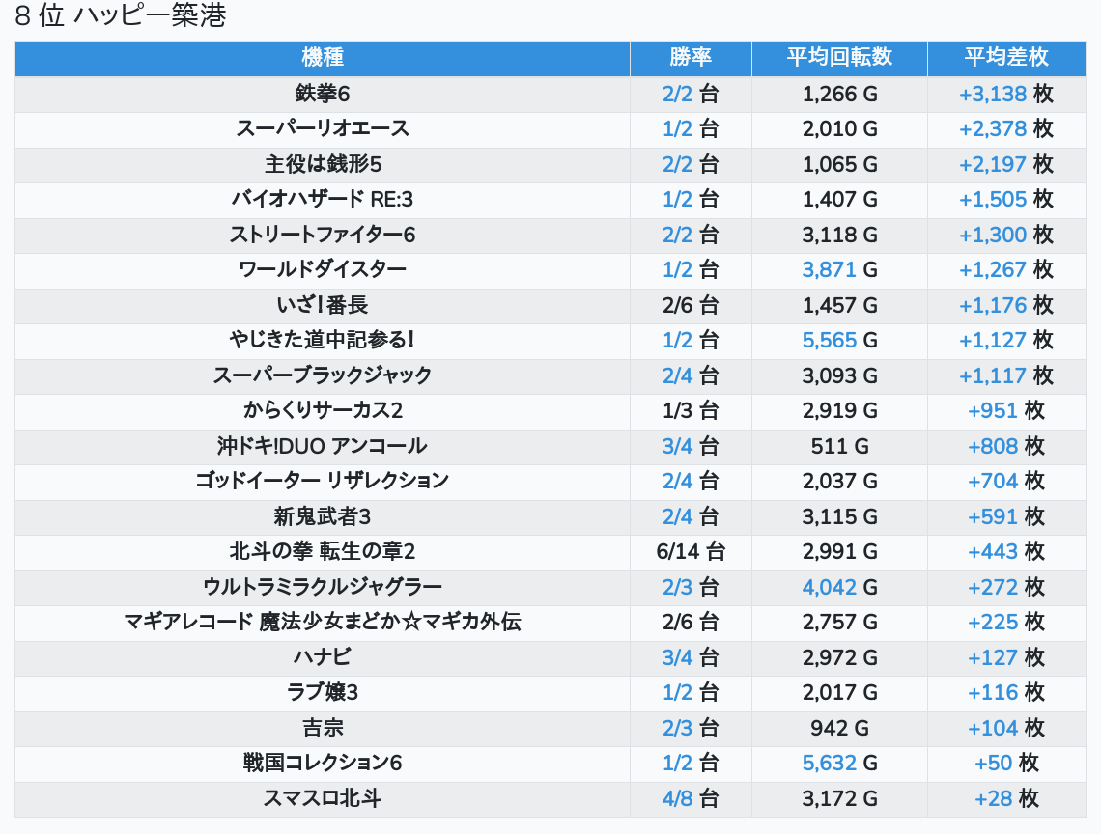This screenshot has width=1101, height=834.
Task: Select the 新鬼武者3 machine name
Action: tap(323, 516)
